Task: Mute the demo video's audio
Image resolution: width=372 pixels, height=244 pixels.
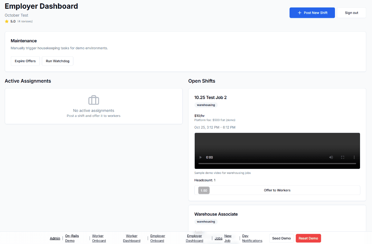Action: pos(331,157)
